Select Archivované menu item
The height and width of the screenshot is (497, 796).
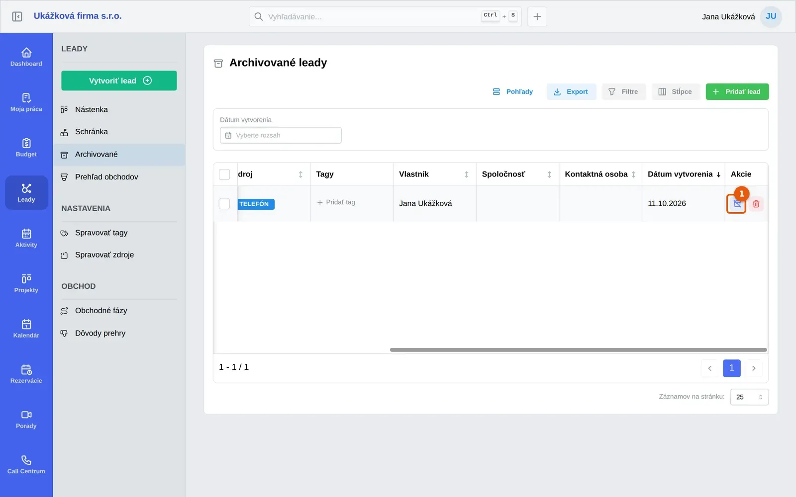(x=119, y=155)
